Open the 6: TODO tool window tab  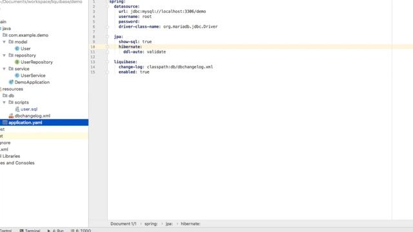[x=81, y=231]
